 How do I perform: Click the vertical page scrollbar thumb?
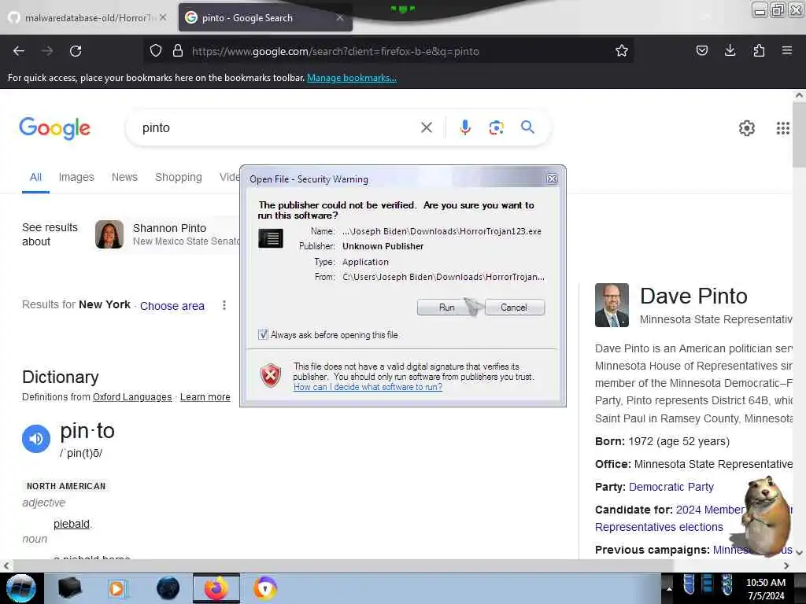tap(799, 134)
